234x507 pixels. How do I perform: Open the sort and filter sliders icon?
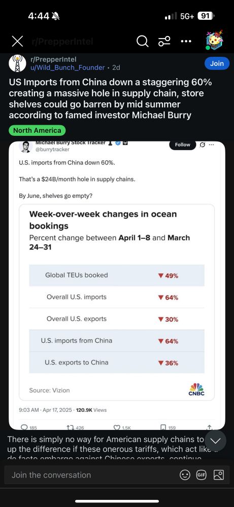(164, 42)
